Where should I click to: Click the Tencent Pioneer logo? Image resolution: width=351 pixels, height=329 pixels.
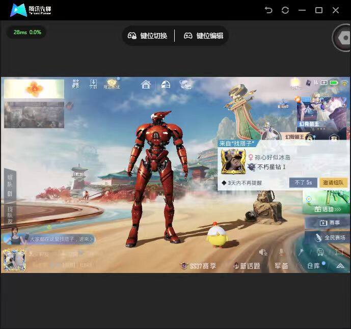[31, 10]
